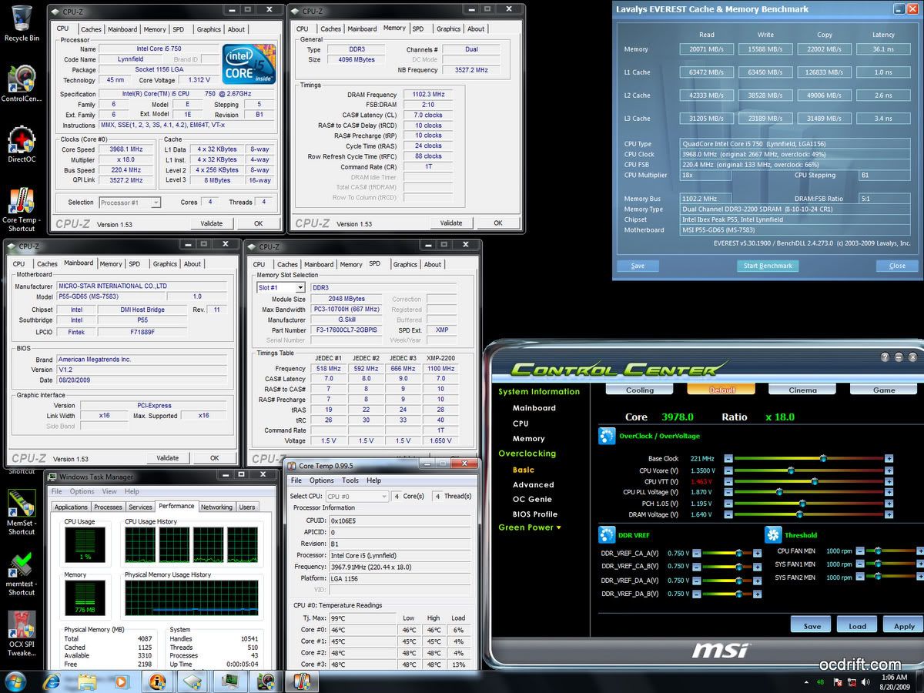The height and width of the screenshot is (693, 924).
Task: Click the Start Benchmark button
Action: pyautogui.click(x=767, y=266)
